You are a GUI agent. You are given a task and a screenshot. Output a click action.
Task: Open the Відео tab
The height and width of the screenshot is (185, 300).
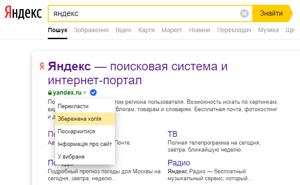(123, 30)
